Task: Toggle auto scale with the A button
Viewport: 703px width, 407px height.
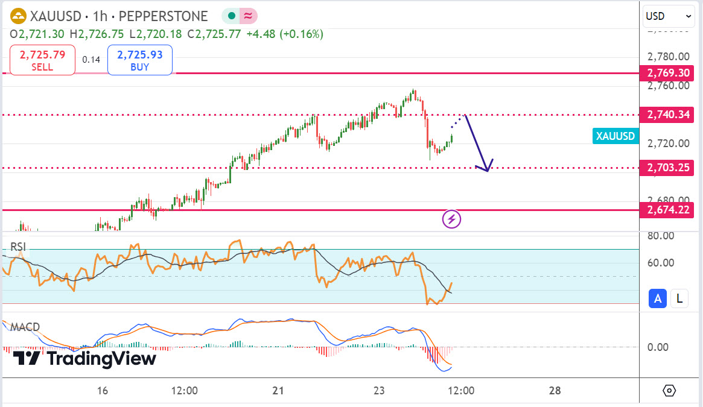Action: 658,298
